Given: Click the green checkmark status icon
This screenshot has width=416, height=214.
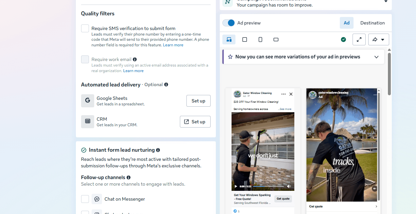Looking at the screenshot, I should pyautogui.click(x=343, y=39).
